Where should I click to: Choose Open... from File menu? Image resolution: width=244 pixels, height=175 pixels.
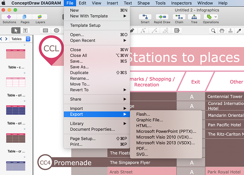(97, 35)
